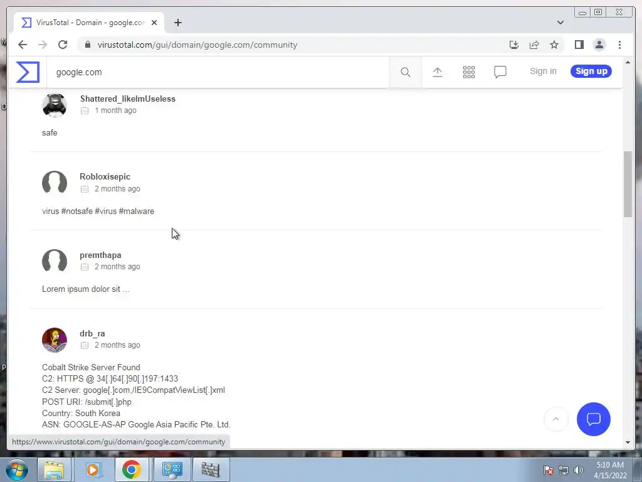Click the browser forward arrow

pyautogui.click(x=43, y=45)
